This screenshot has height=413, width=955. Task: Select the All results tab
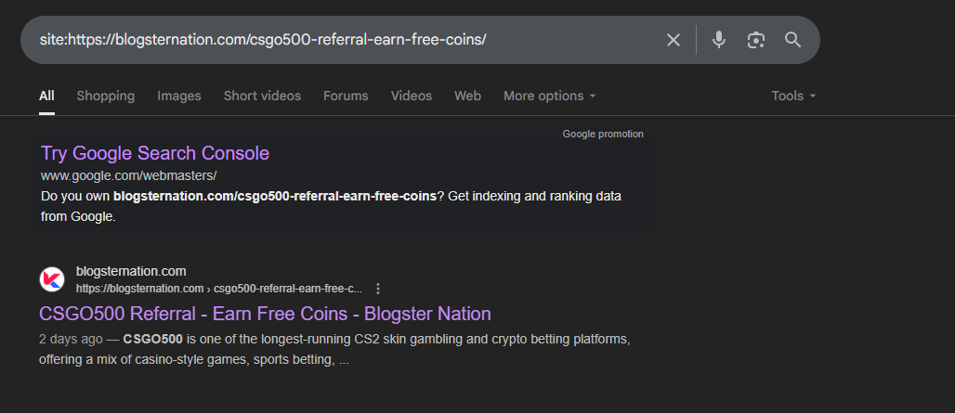46,97
